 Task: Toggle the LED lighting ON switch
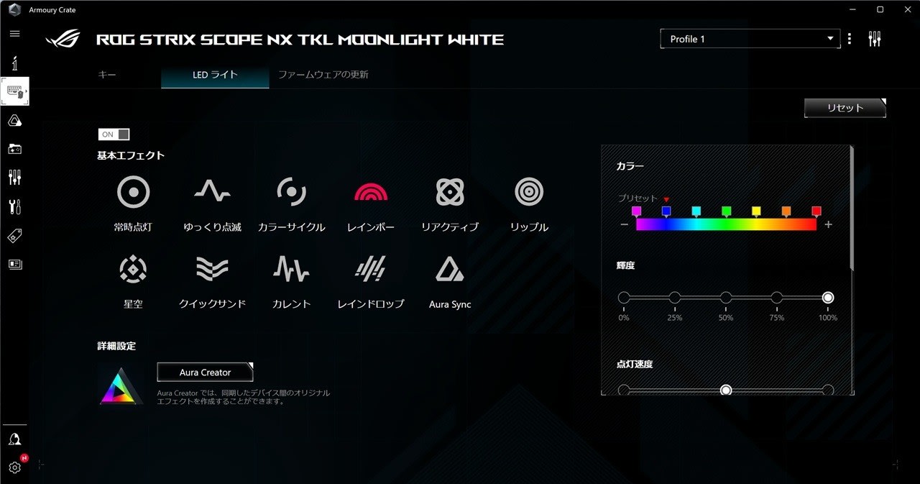tap(114, 134)
